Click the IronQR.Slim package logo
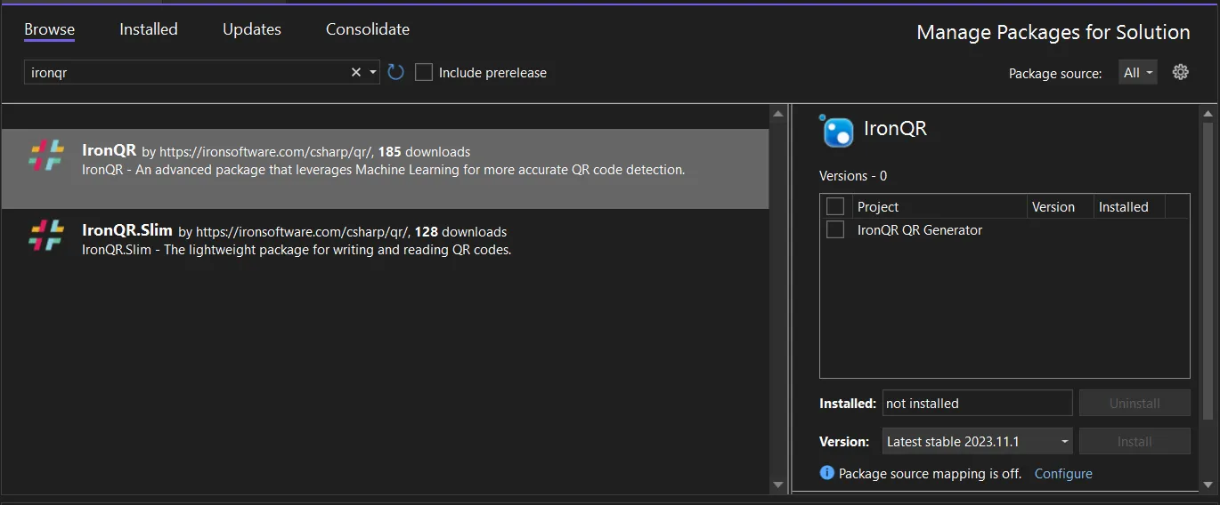 coord(46,236)
